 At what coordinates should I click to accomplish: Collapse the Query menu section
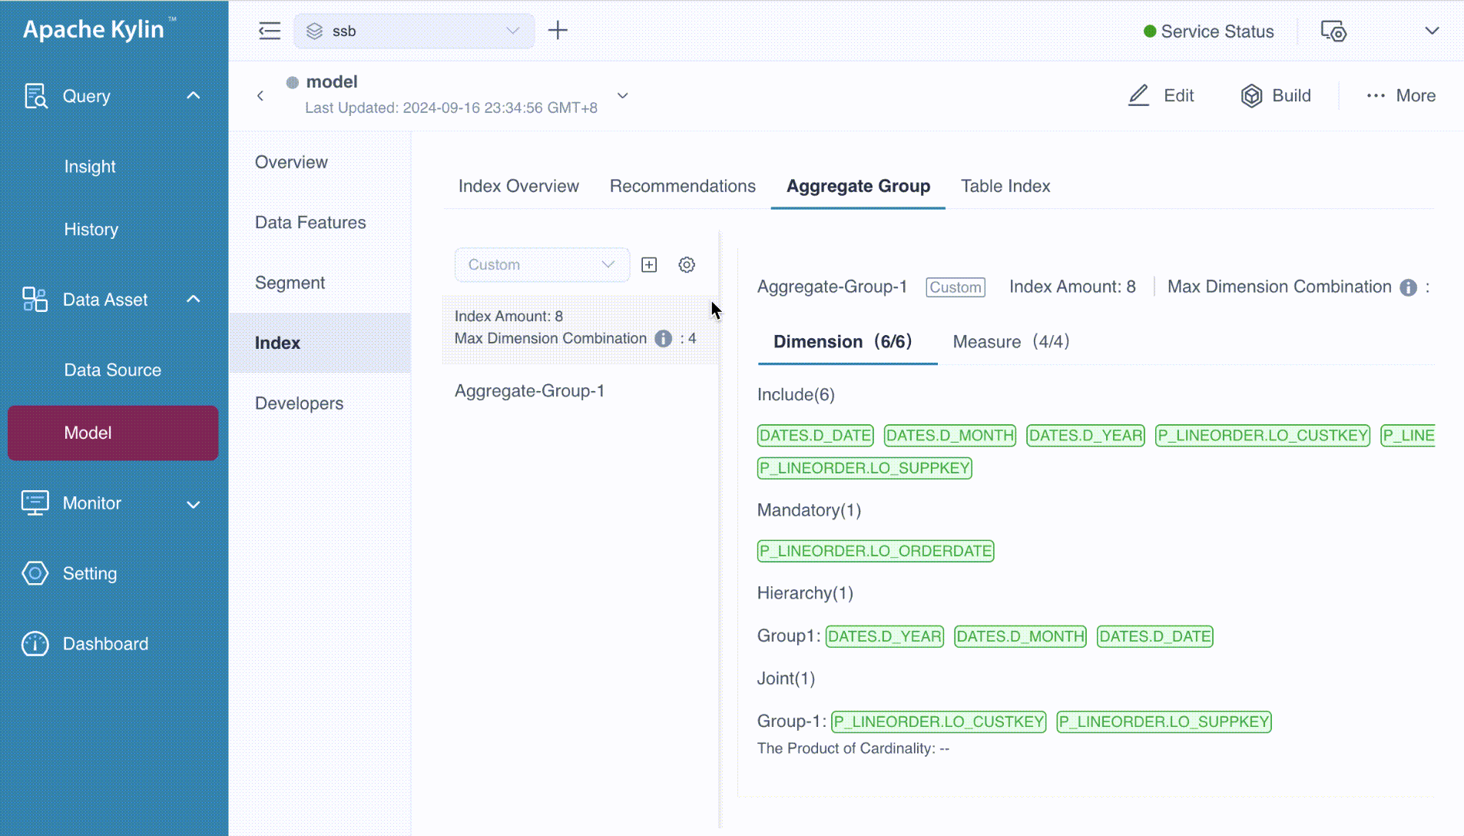pyautogui.click(x=194, y=96)
